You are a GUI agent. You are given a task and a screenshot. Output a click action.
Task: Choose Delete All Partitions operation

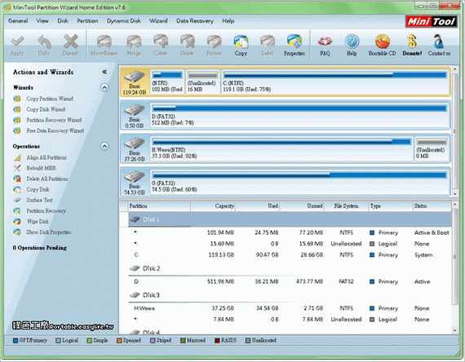(47, 179)
